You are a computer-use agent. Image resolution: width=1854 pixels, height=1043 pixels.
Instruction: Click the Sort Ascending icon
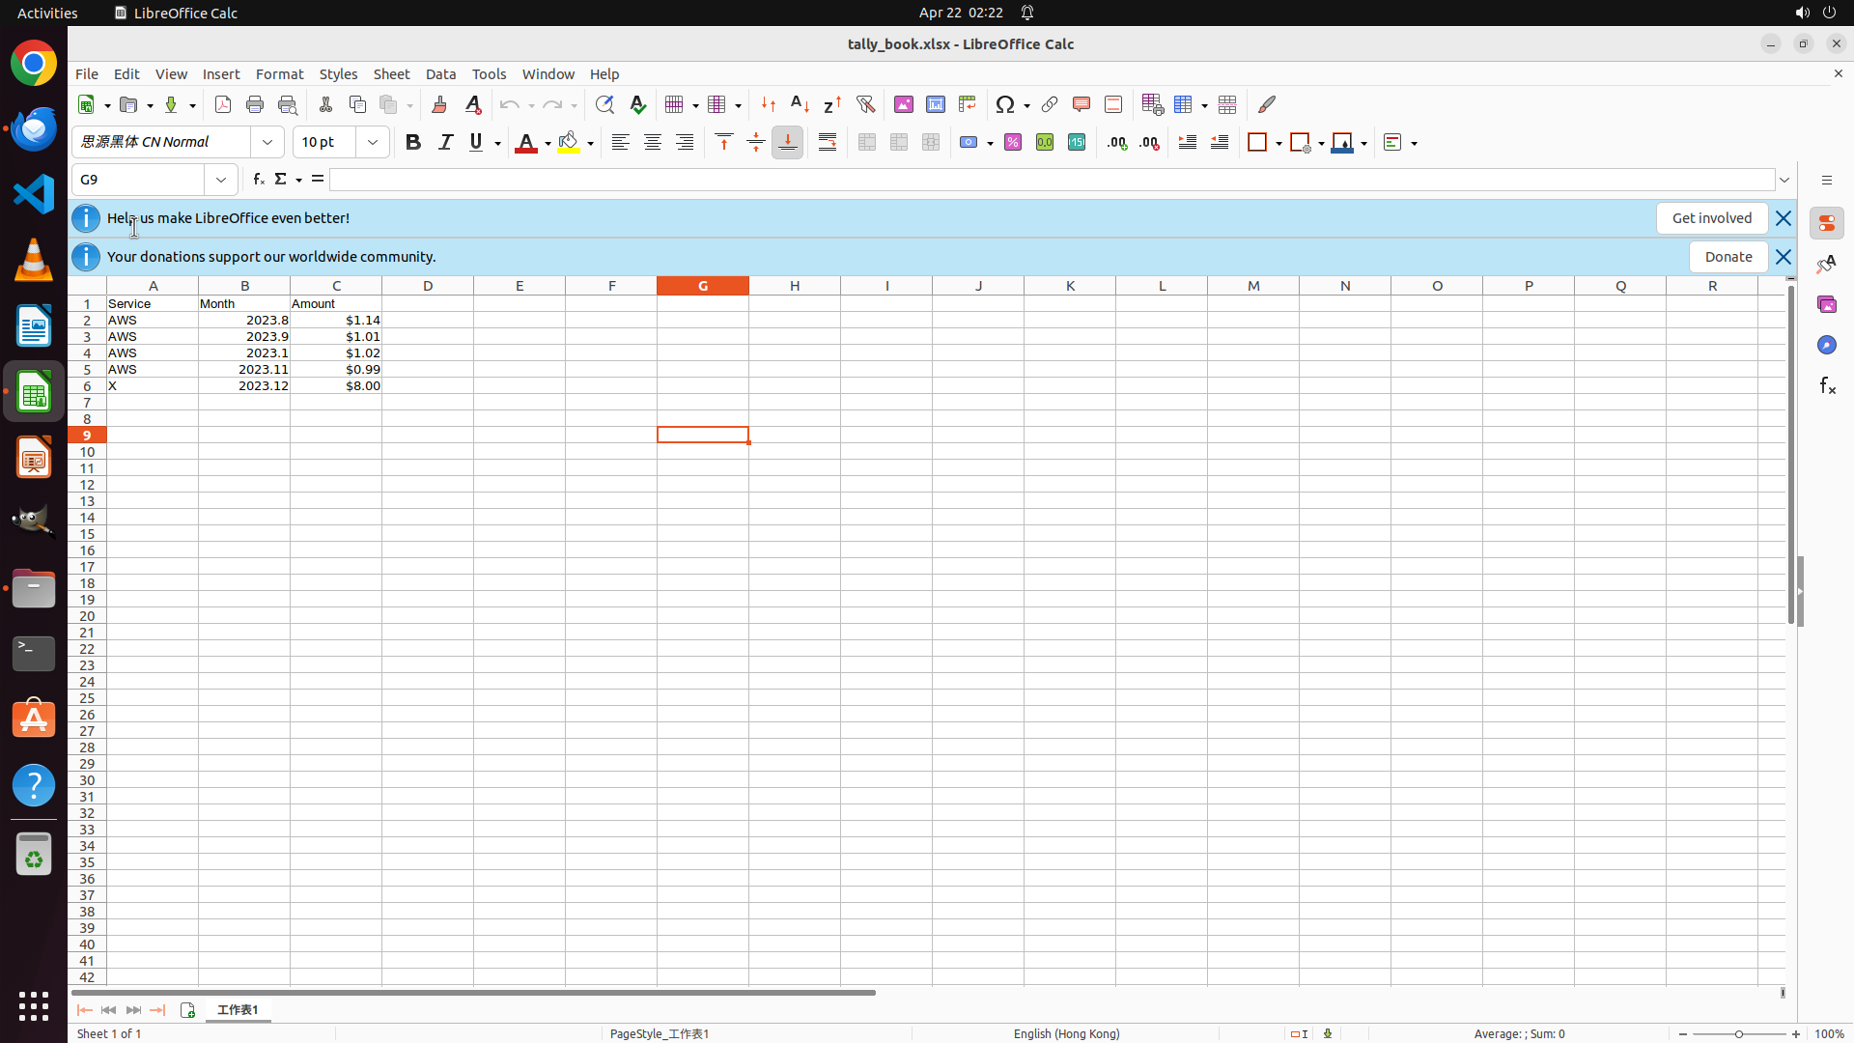(x=800, y=104)
